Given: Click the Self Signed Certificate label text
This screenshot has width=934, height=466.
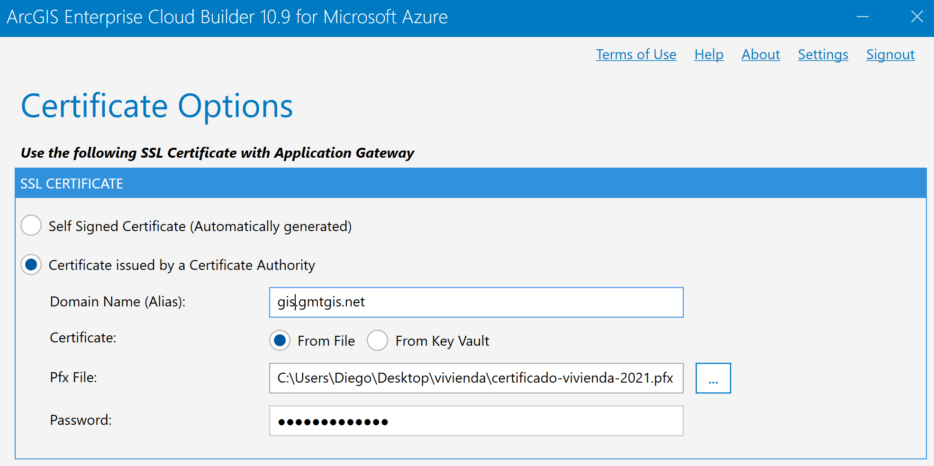Looking at the screenshot, I should [200, 226].
